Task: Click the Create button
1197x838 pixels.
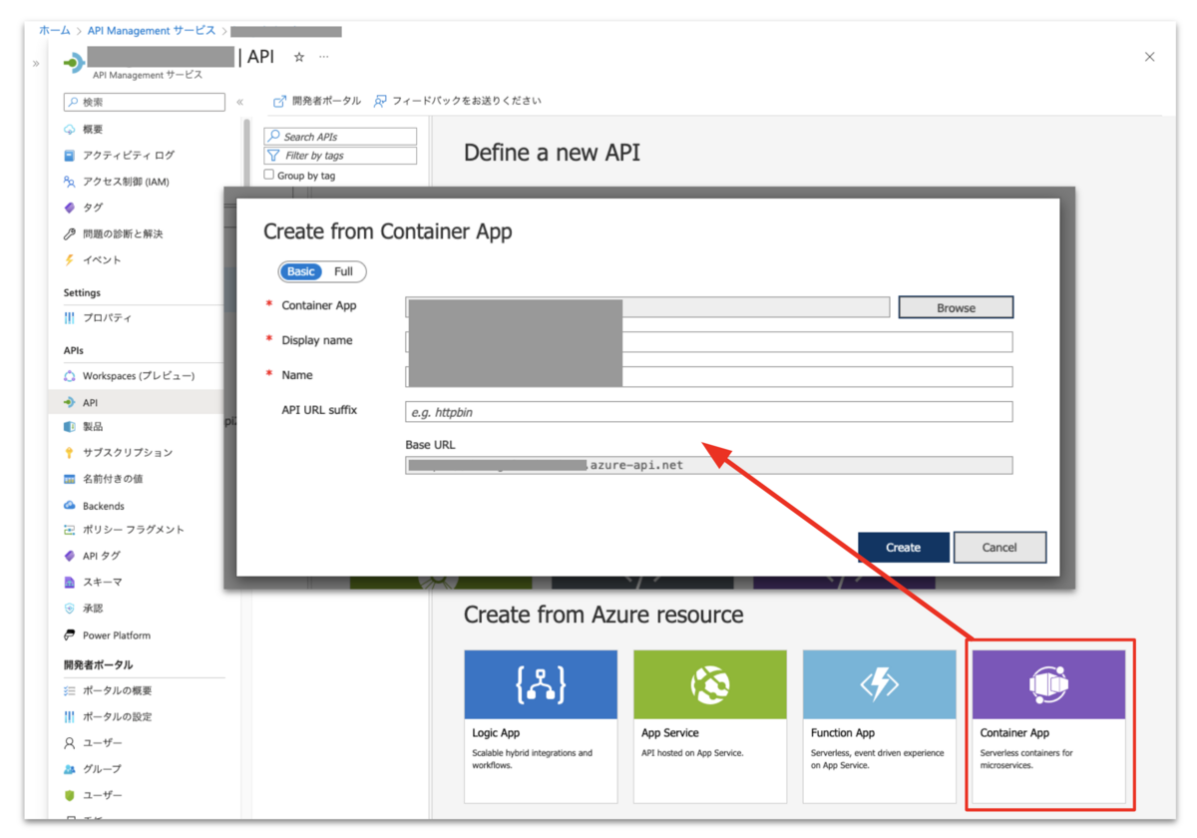Action: pyautogui.click(x=903, y=547)
